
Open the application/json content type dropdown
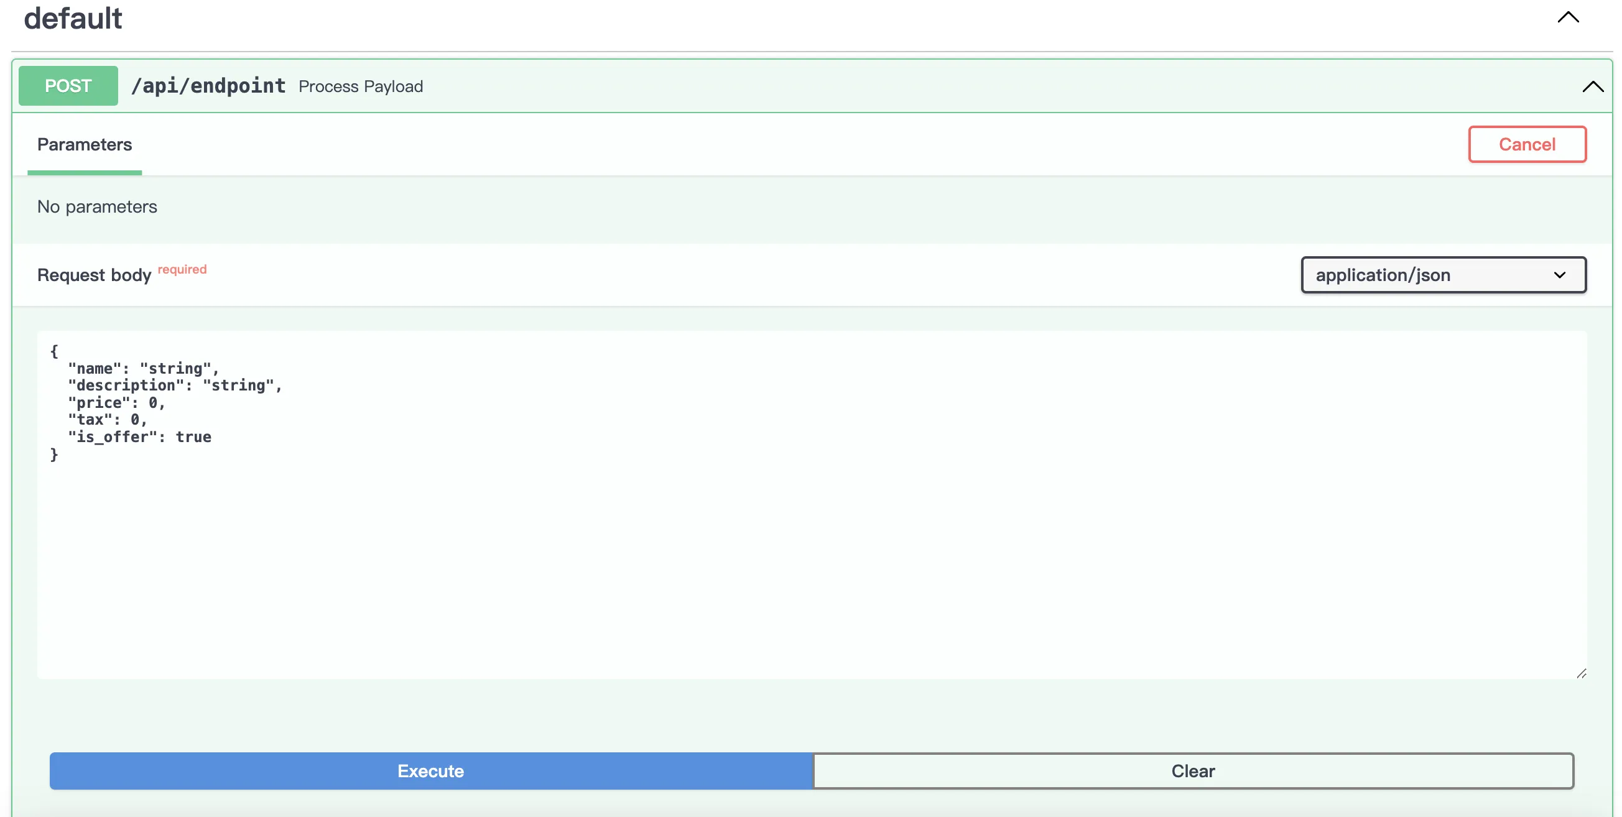(x=1443, y=275)
